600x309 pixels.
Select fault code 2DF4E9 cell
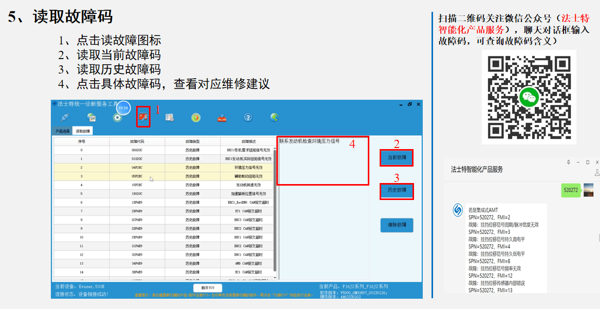pos(137,229)
